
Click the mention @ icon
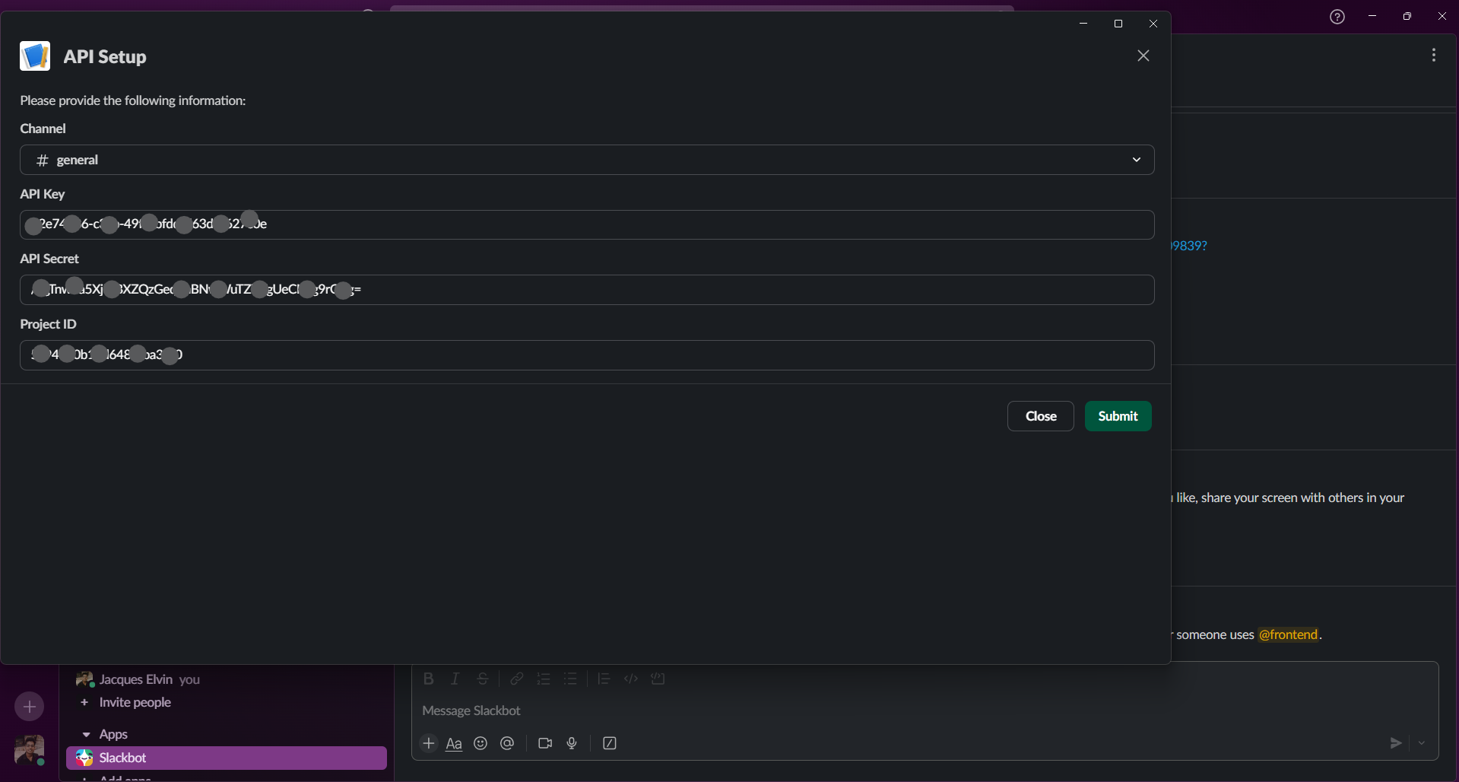coord(507,743)
